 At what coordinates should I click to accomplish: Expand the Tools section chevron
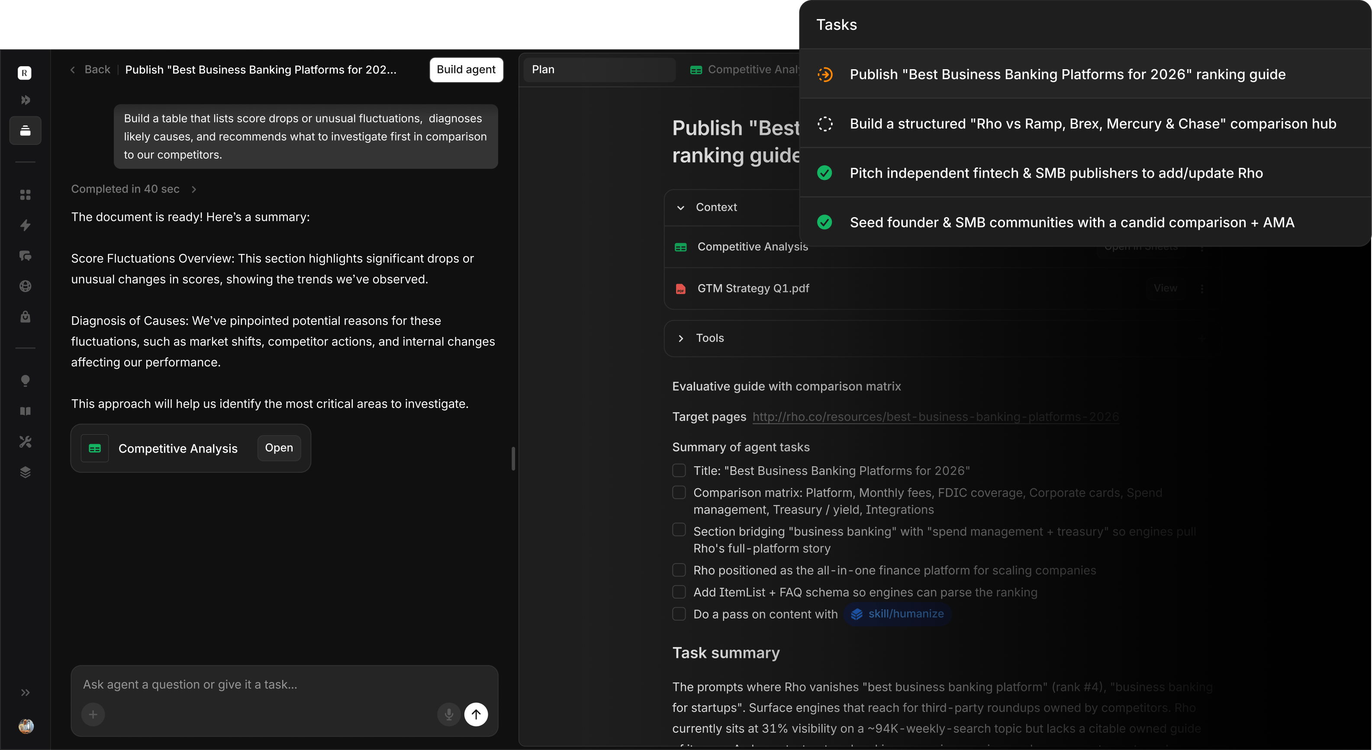coord(681,339)
